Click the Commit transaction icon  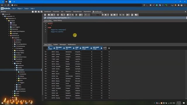click(120, 15)
